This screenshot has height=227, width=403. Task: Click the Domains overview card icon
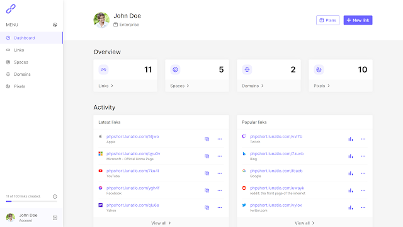247,69
